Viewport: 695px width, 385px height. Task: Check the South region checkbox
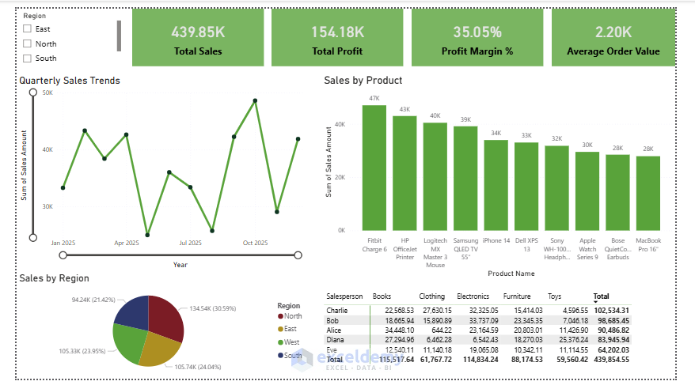28,59
